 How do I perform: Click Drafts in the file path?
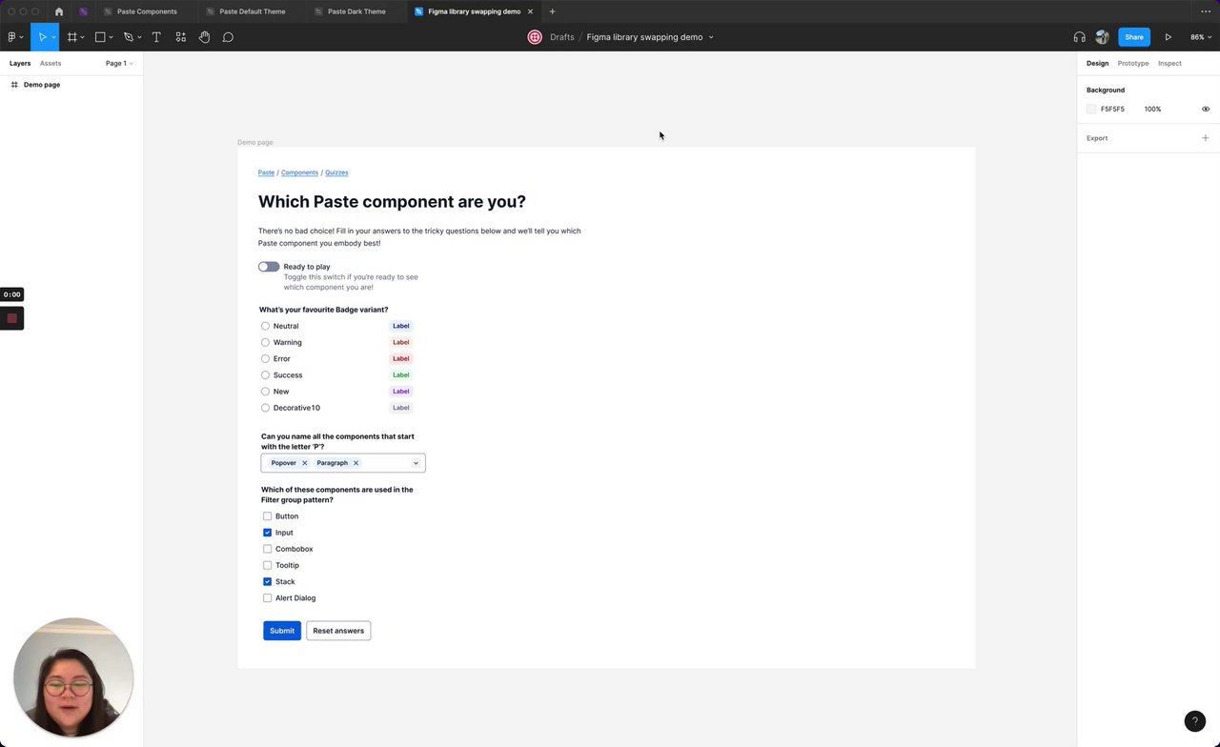(x=562, y=37)
